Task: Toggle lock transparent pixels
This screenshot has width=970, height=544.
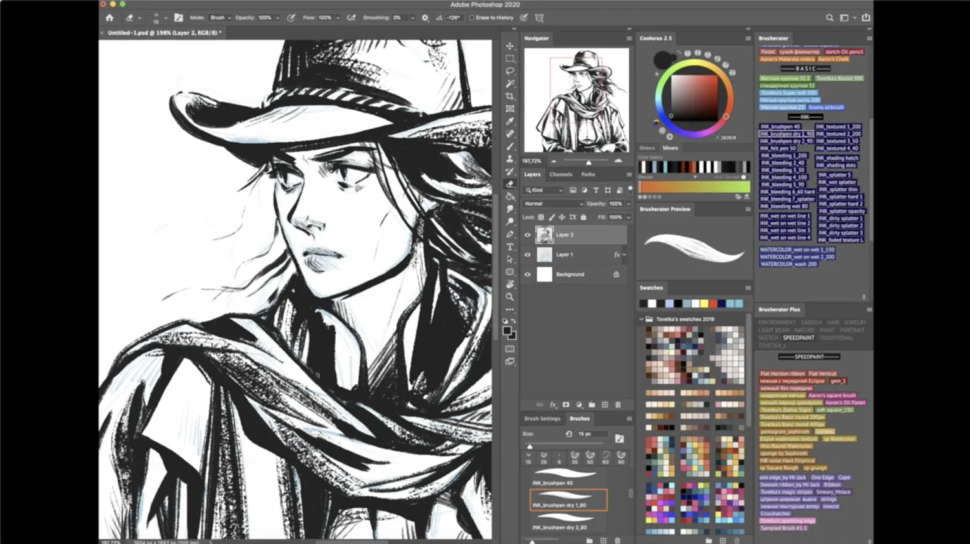Action: 541,218
